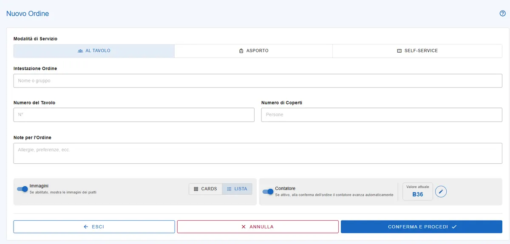Click the Nuovo Ordine page title

[28, 14]
